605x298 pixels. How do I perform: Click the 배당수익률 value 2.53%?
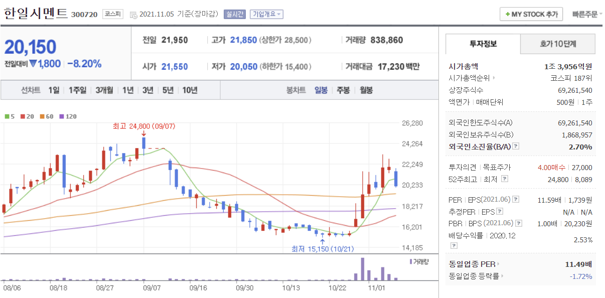pos(582,240)
